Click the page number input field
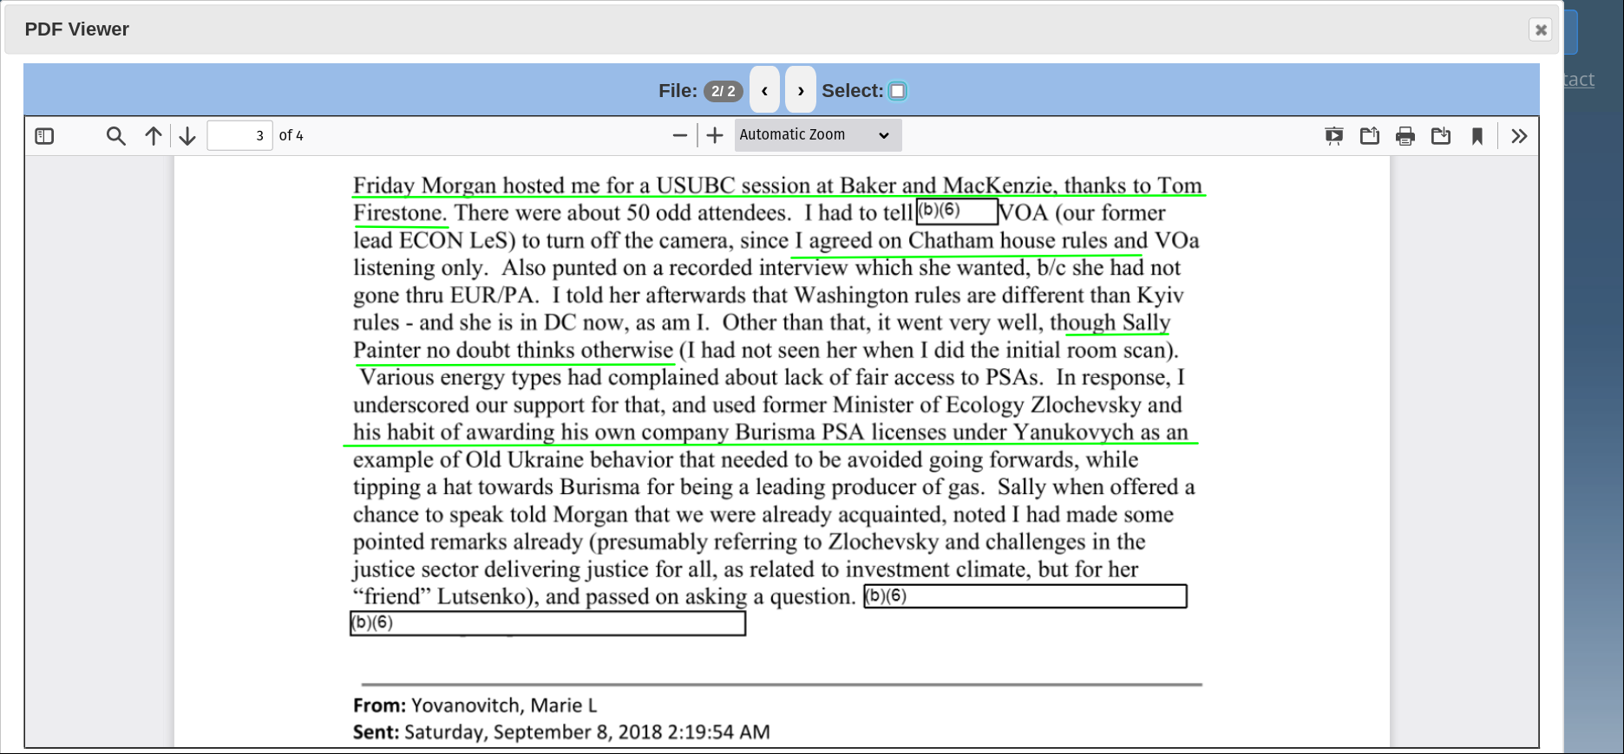Screen dimensions: 1624x754 tap(240, 135)
